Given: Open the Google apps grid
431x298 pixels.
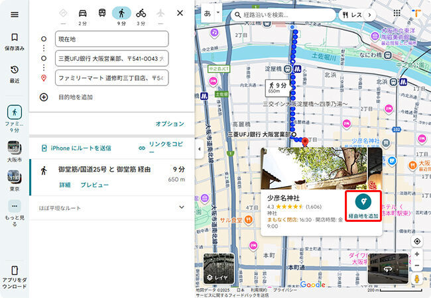Looking at the screenshot, I should pyautogui.click(x=397, y=13).
